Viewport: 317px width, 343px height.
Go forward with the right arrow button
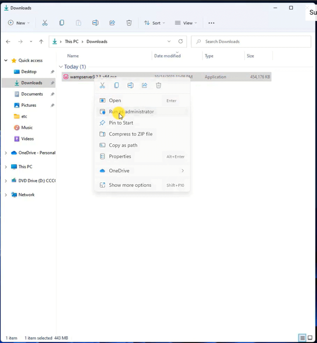pyautogui.click(x=20, y=42)
